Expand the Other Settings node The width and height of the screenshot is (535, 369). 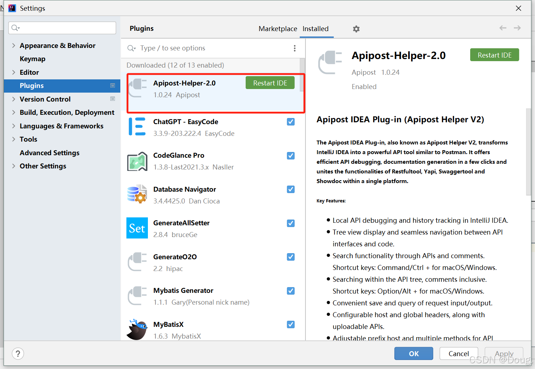click(x=14, y=166)
